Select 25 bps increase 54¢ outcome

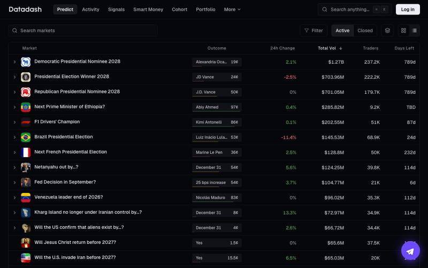(x=217, y=182)
